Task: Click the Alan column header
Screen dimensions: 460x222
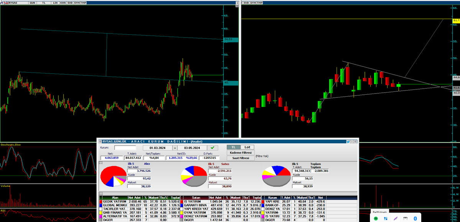Action: (115, 198)
